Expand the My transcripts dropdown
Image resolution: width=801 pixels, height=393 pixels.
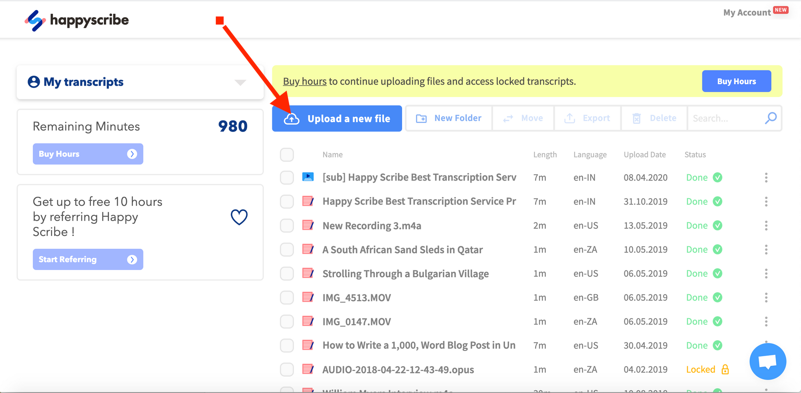tap(240, 83)
